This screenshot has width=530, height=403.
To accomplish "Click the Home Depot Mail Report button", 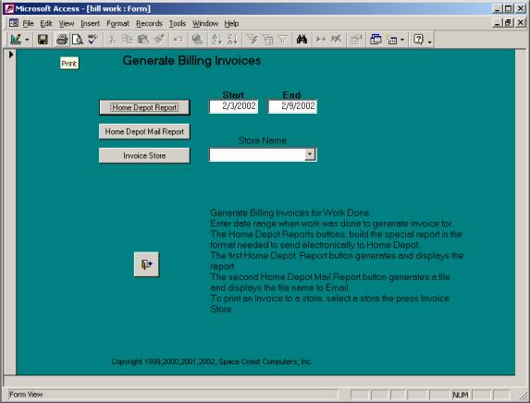I will [144, 131].
